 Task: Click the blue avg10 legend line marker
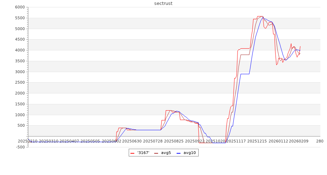179,153
